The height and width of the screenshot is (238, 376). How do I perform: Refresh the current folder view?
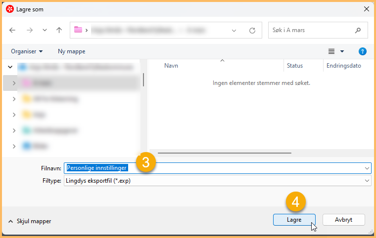252,30
